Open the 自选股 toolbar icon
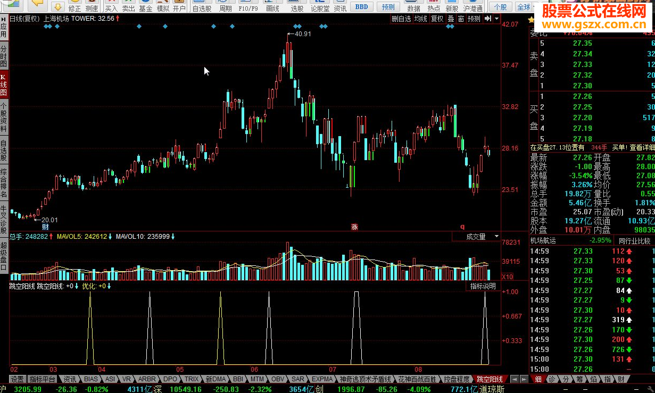 coord(202,6)
